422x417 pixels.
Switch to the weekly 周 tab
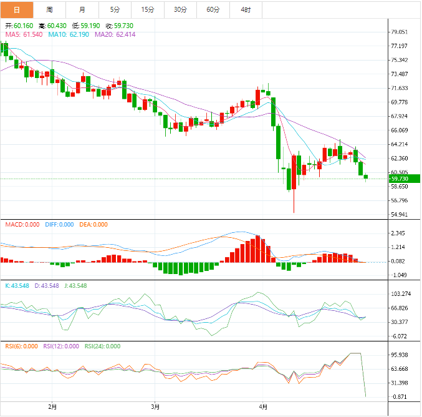(49, 10)
